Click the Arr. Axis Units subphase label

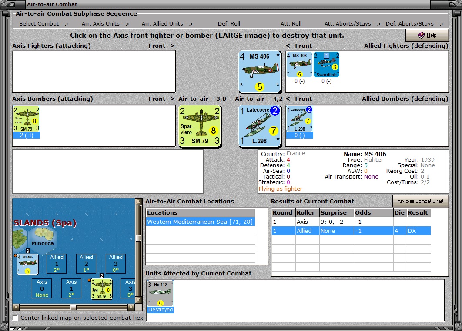tap(105, 24)
